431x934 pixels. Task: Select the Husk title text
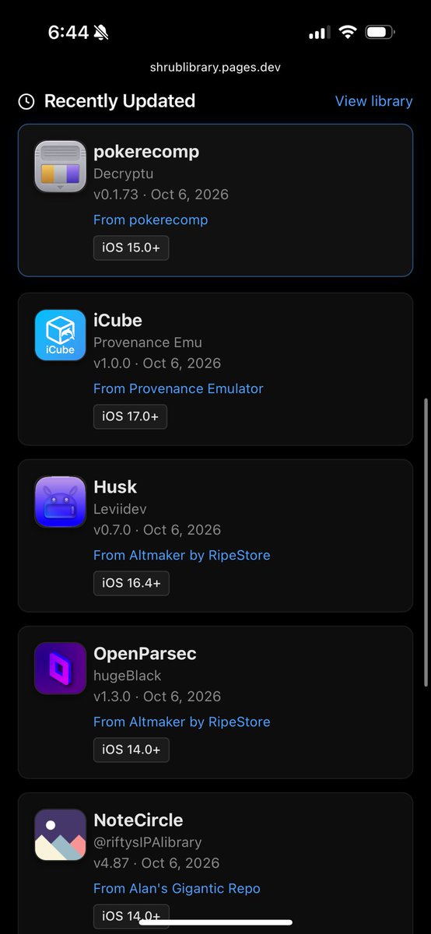click(115, 487)
